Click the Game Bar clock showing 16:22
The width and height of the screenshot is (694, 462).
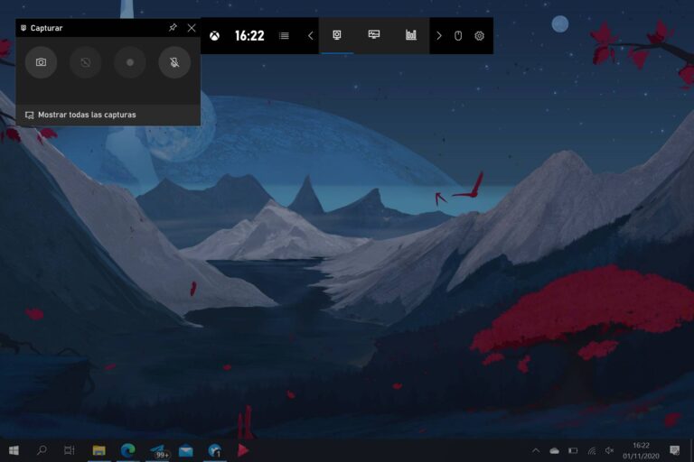click(x=249, y=36)
